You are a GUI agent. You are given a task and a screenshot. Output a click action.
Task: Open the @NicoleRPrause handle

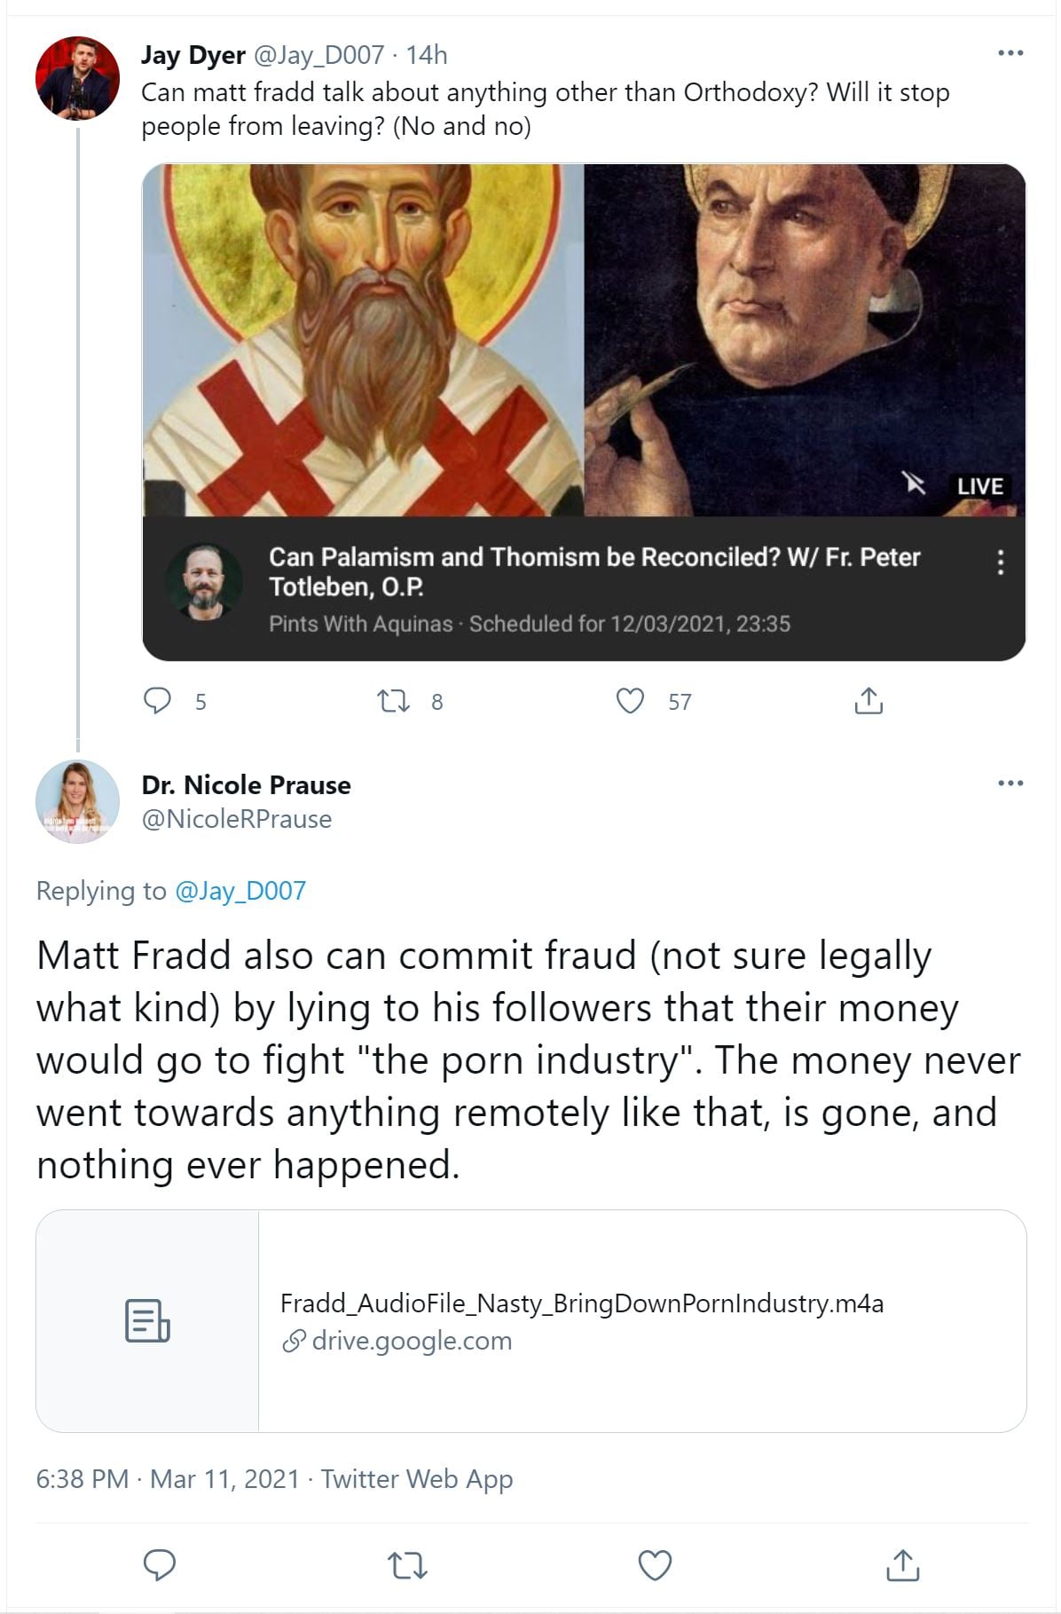236,819
